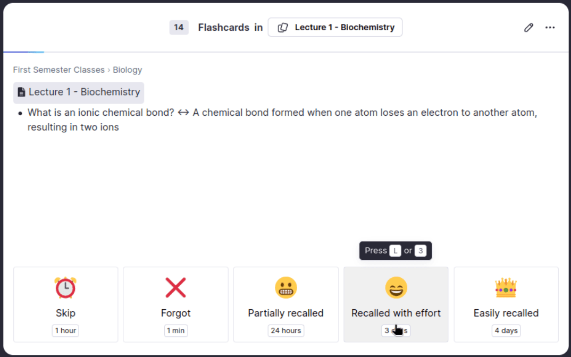571x357 pixels.
Task: Click the grinning face emoji icon
Action: pyautogui.click(x=396, y=288)
